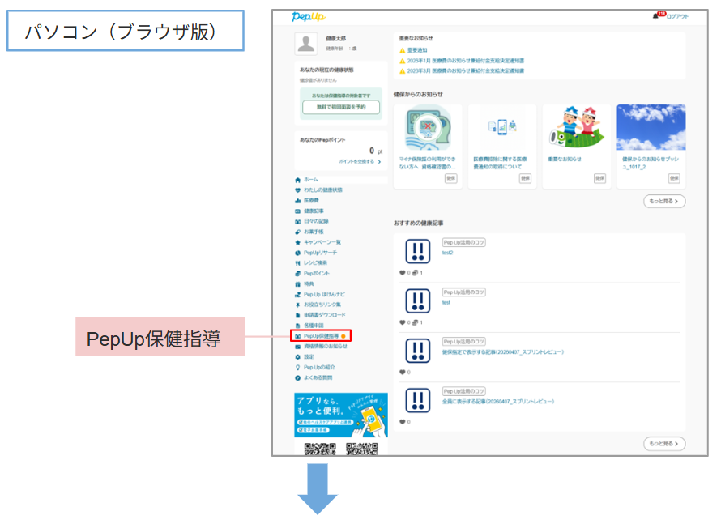721x524 pixels.
Task: Open お役立ちリンク集 from the sidebar
Action: 322,305
